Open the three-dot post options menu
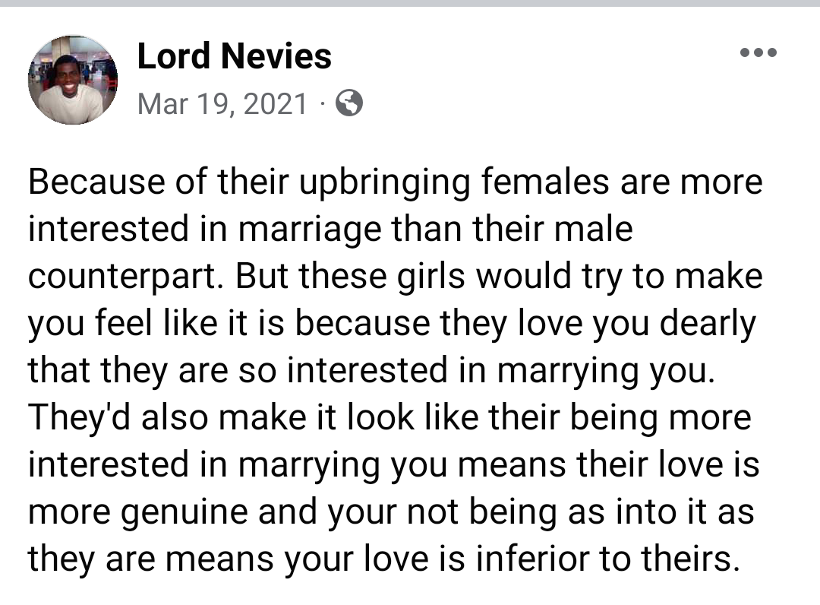 (758, 52)
